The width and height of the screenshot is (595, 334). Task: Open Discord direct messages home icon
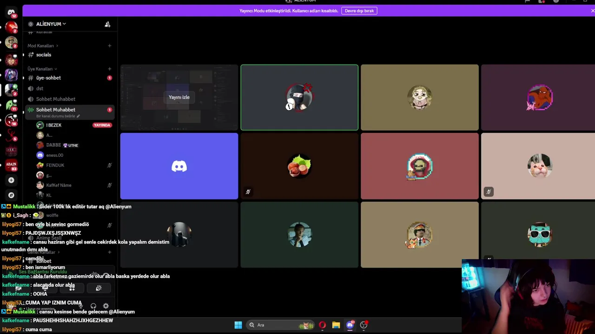click(x=11, y=13)
